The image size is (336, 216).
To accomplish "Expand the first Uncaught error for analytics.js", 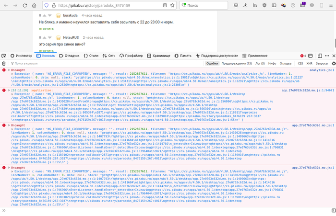I will click(9, 70).
